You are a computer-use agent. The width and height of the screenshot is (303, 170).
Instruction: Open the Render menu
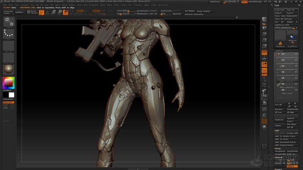(103, 5)
